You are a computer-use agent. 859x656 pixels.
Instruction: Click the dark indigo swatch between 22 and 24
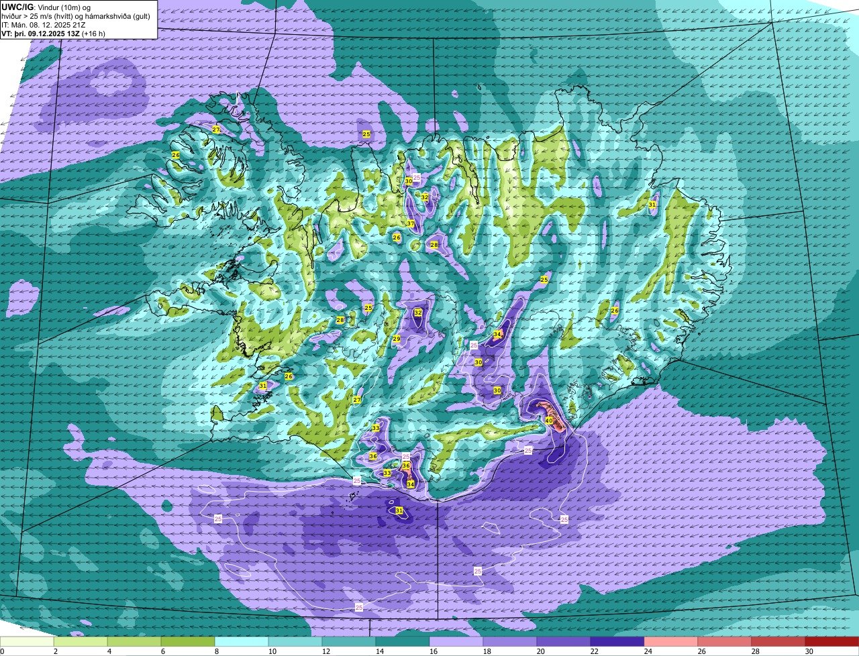point(617,642)
